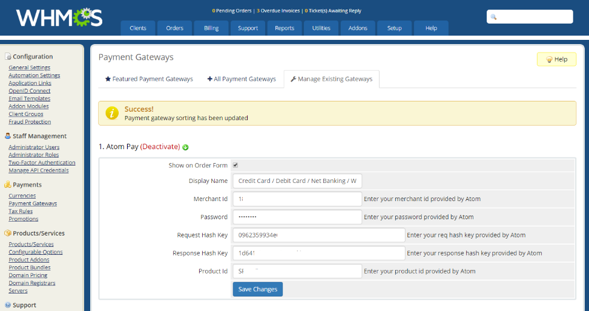589x311 pixels.
Task: Open Automation Settings link
Action: point(34,75)
